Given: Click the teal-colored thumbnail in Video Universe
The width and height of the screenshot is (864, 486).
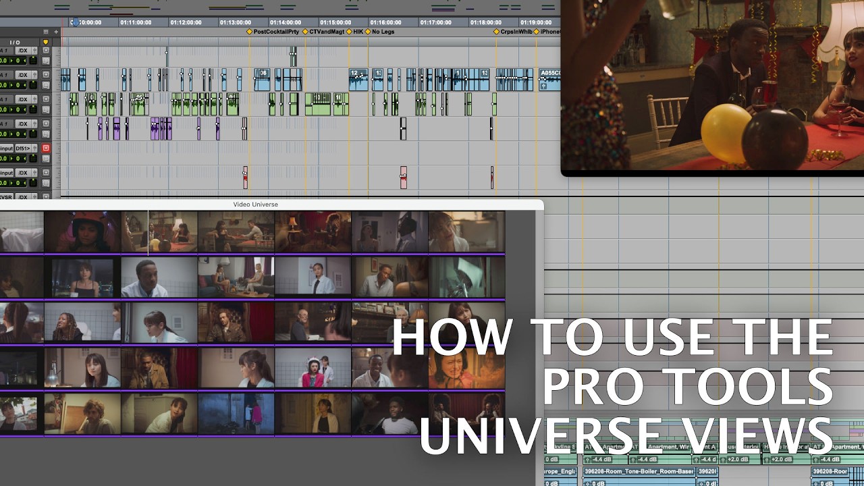Looking at the screenshot, I should [466, 277].
